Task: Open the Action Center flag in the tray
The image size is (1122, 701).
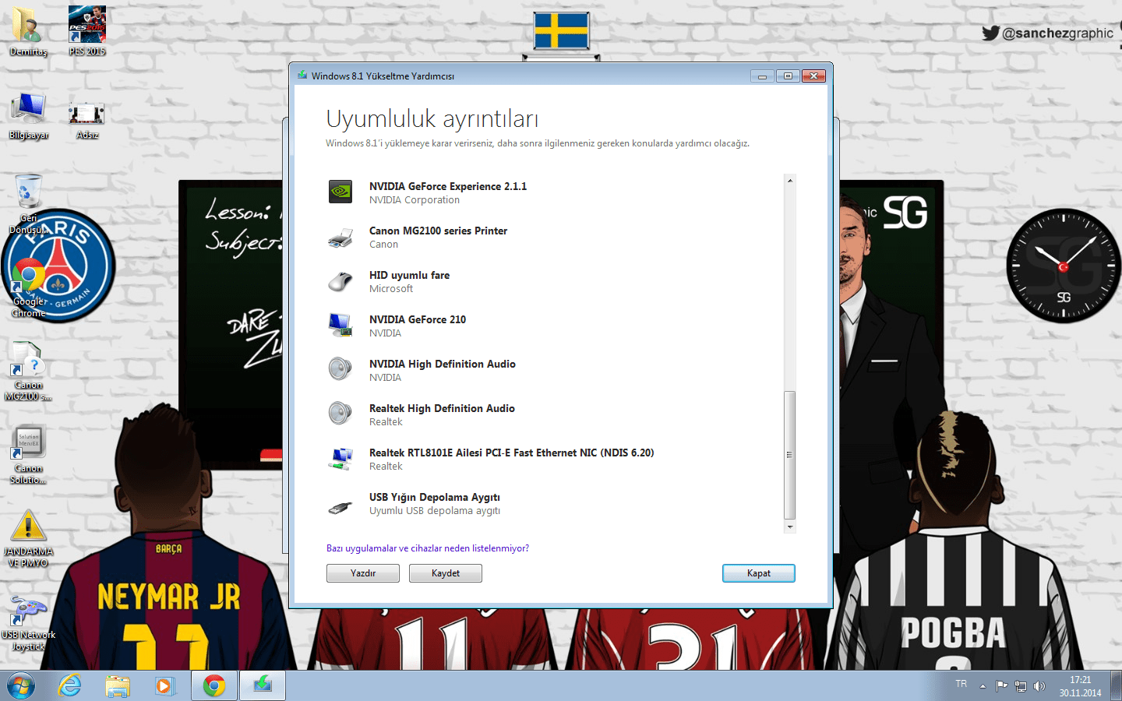Action: pos(1002,686)
